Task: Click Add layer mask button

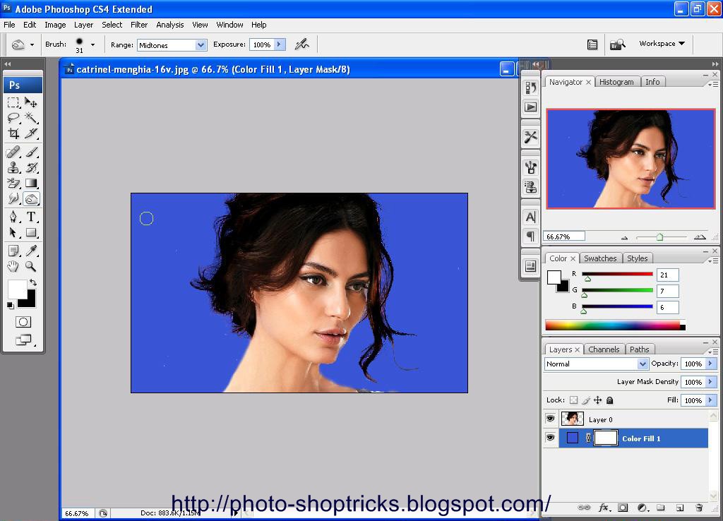Action: [x=623, y=508]
